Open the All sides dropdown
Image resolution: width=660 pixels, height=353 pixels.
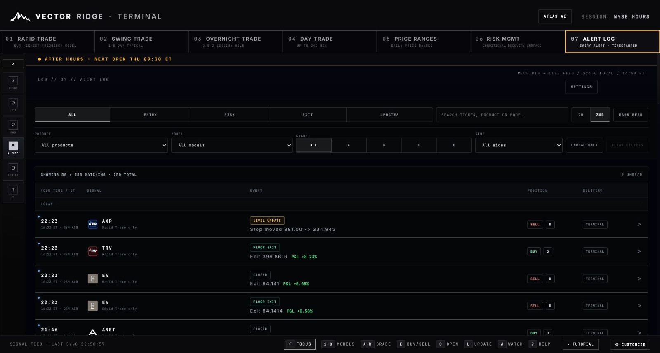(519, 145)
